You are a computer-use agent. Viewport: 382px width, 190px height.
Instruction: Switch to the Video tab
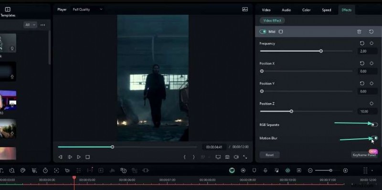point(266,10)
